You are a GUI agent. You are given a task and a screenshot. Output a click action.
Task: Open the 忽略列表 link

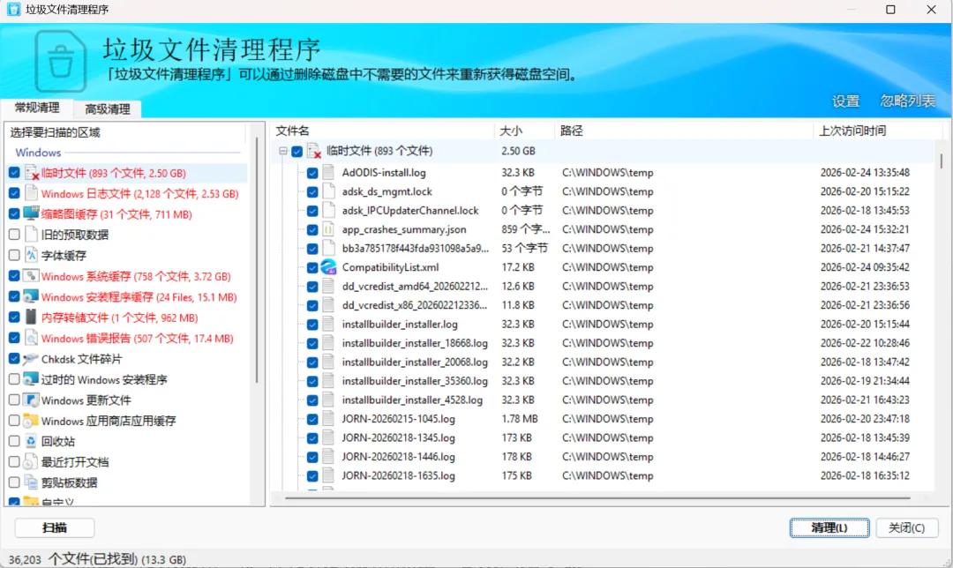tap(908, 101)
